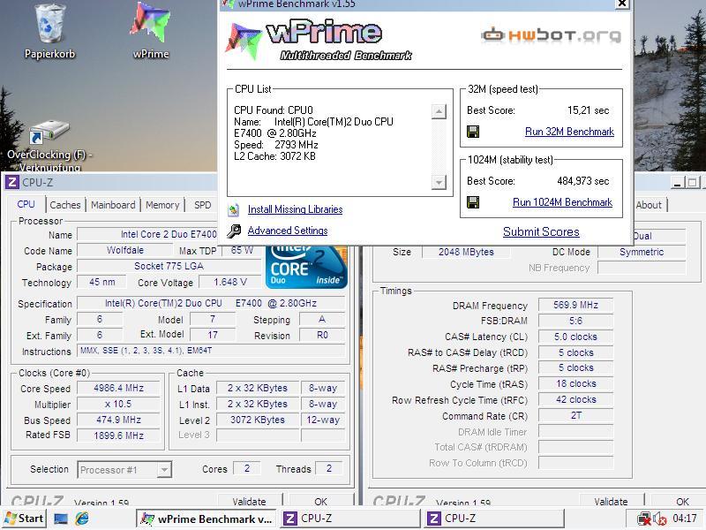Click Install Missing Libraries link

tap(296, 209)
